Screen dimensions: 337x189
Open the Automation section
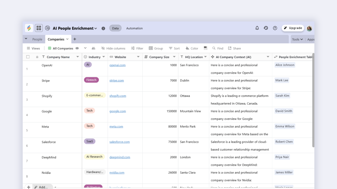(134, 28)
